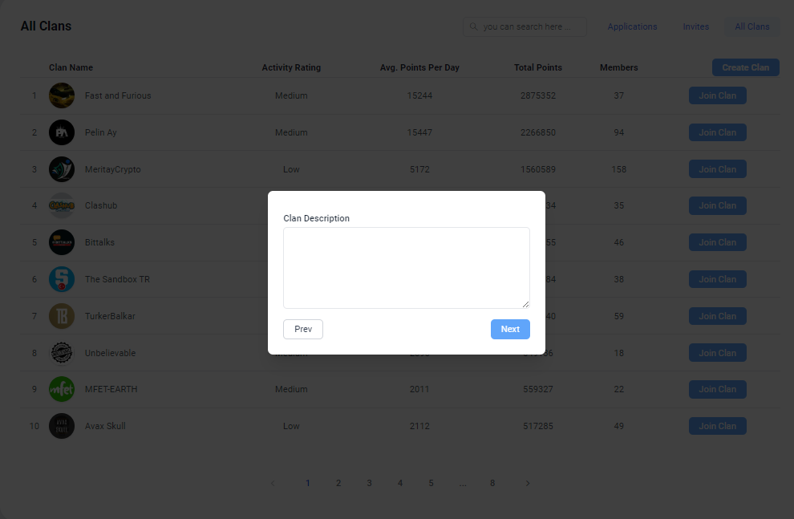
Task: Click the Members column header
Action: tap(619, 68)
